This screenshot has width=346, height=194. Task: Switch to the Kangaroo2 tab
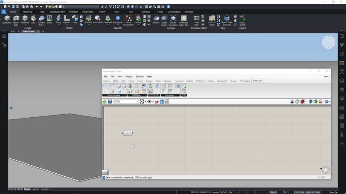click(222, 81)
